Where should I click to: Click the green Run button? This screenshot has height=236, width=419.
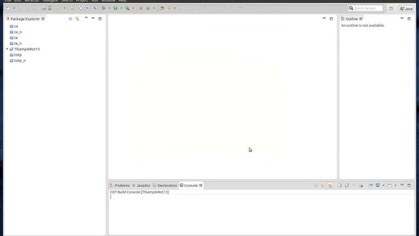(115, 9)
